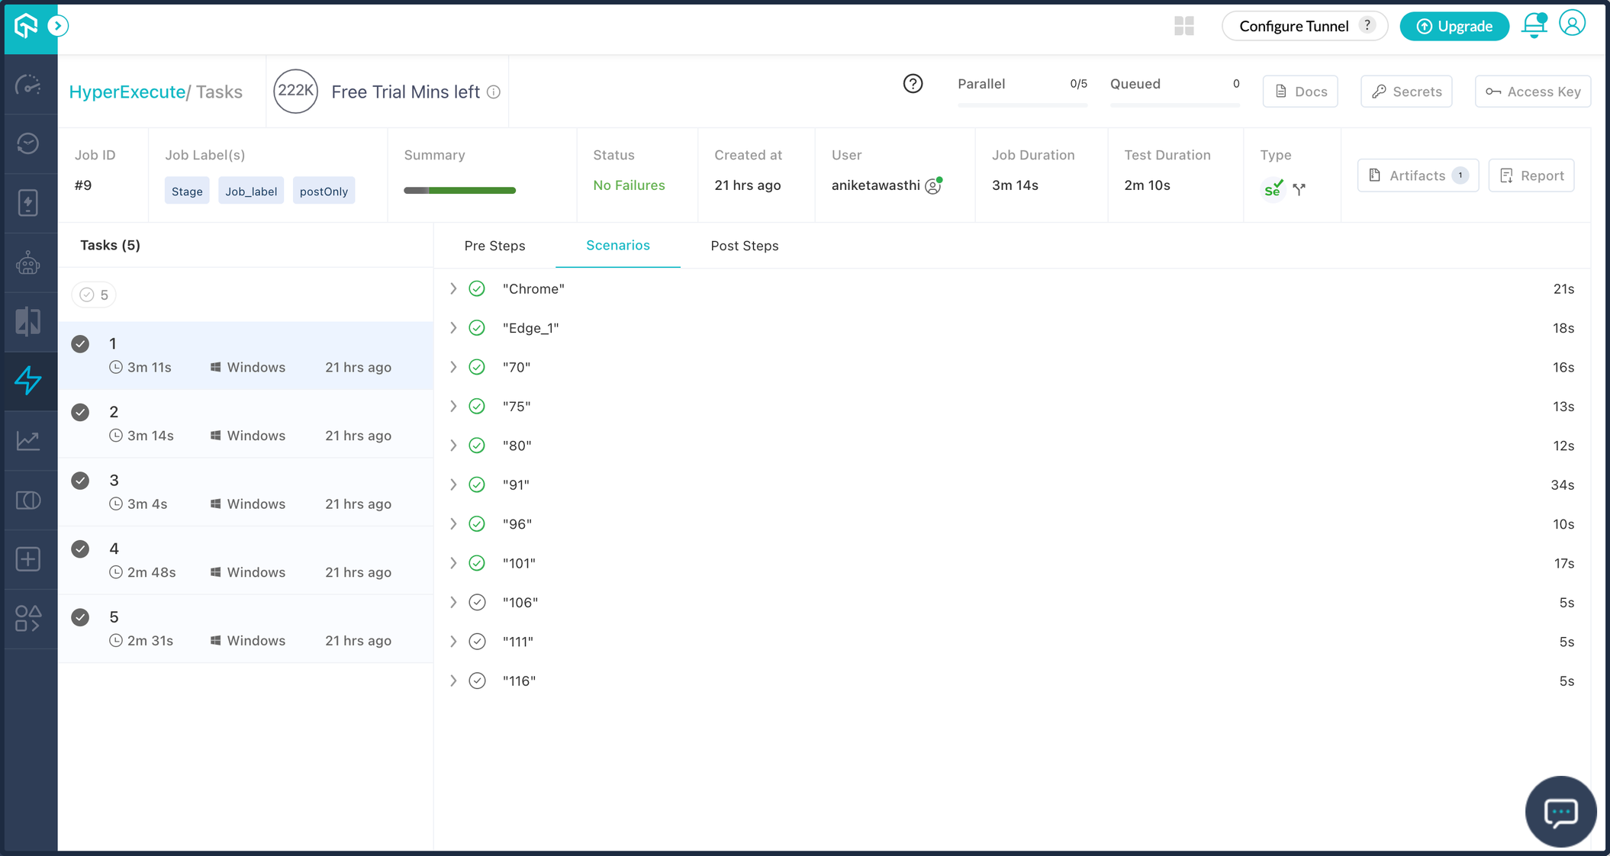Switch to the Post Steps tab

744,246
